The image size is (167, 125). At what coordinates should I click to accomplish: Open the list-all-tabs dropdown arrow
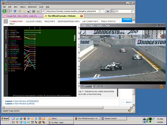point(133,16)
